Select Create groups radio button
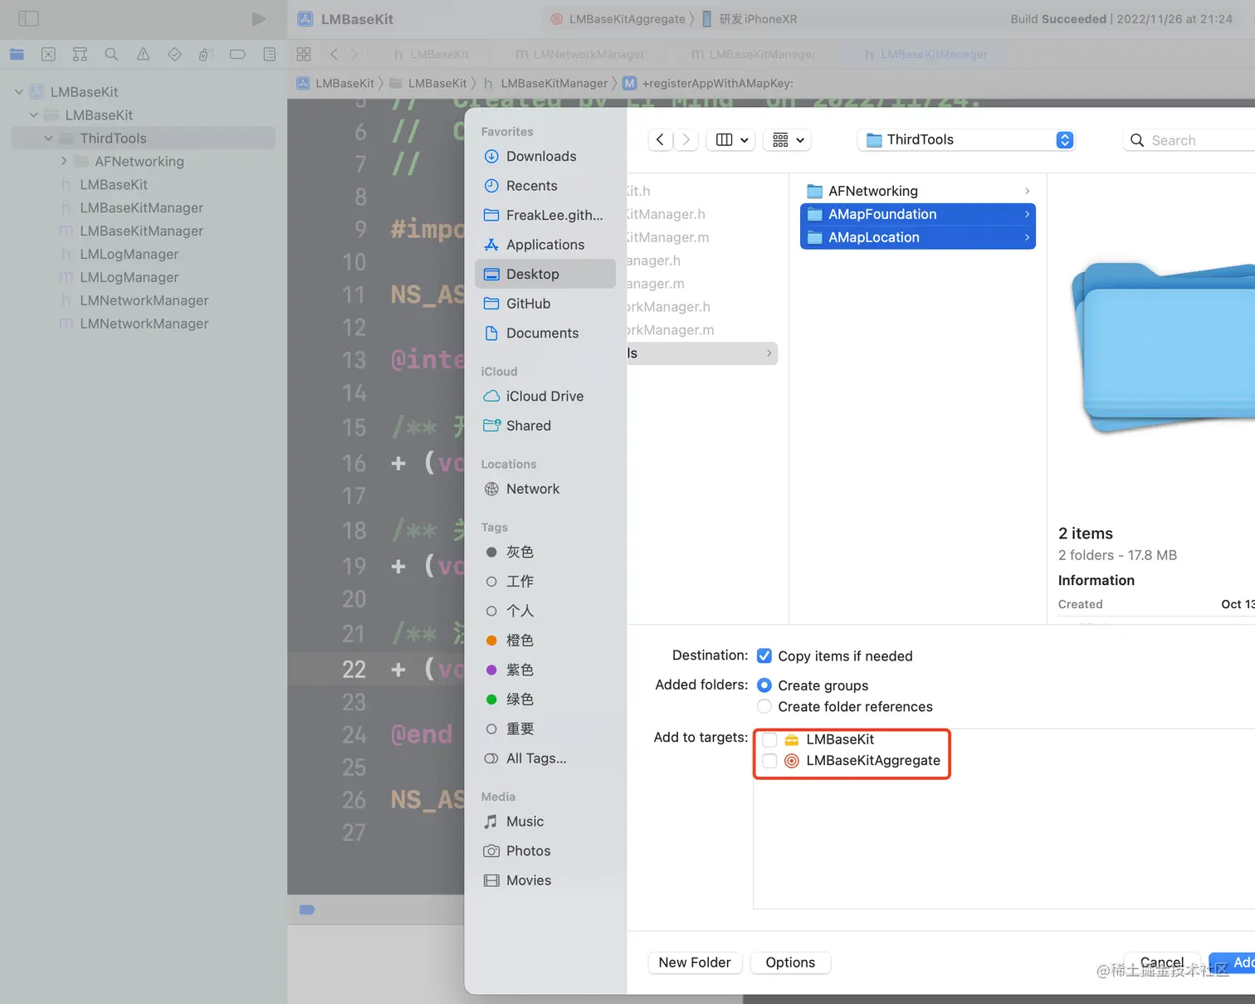Image resolution: width=1255 pixels, height=1004 pixels. pyautogui.click(x=764, y=685)
